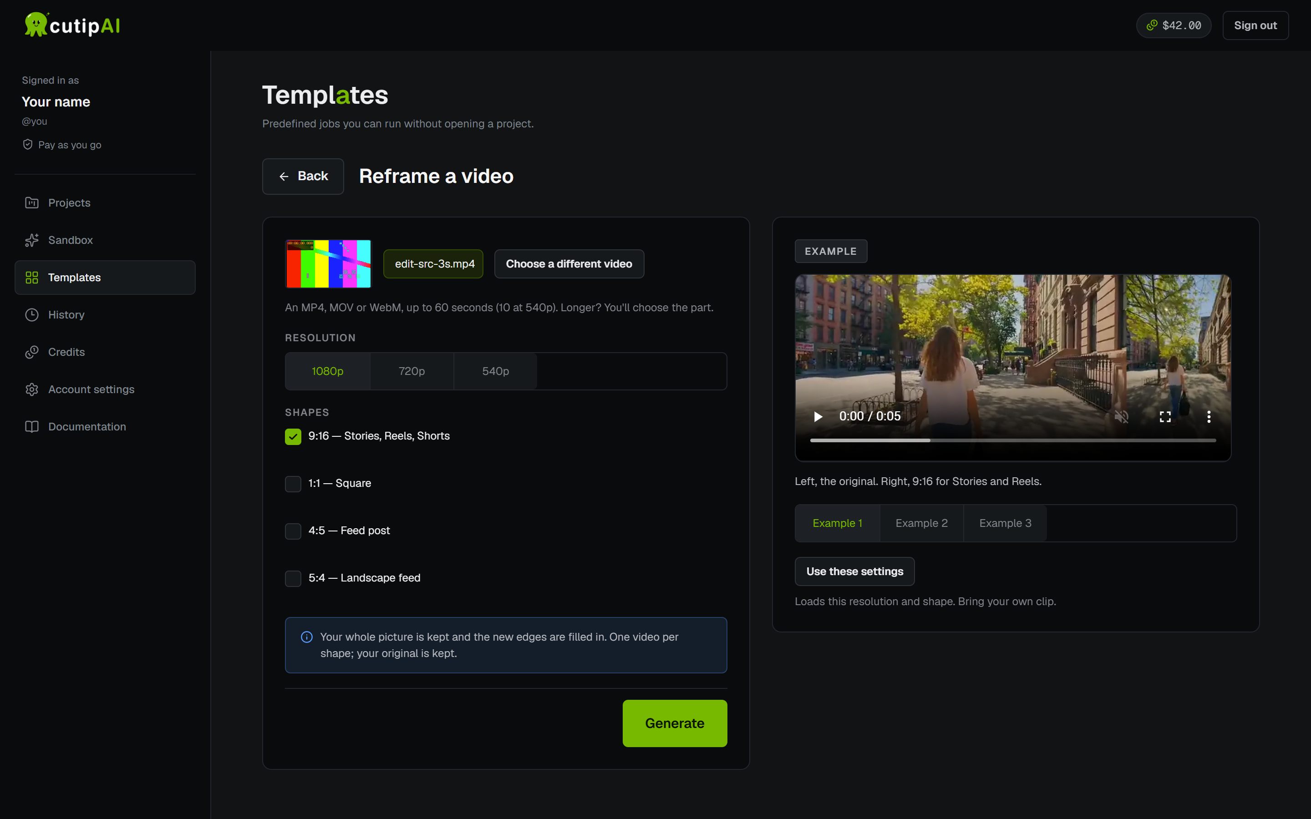Open the Documentation book icon

(32, 427)
